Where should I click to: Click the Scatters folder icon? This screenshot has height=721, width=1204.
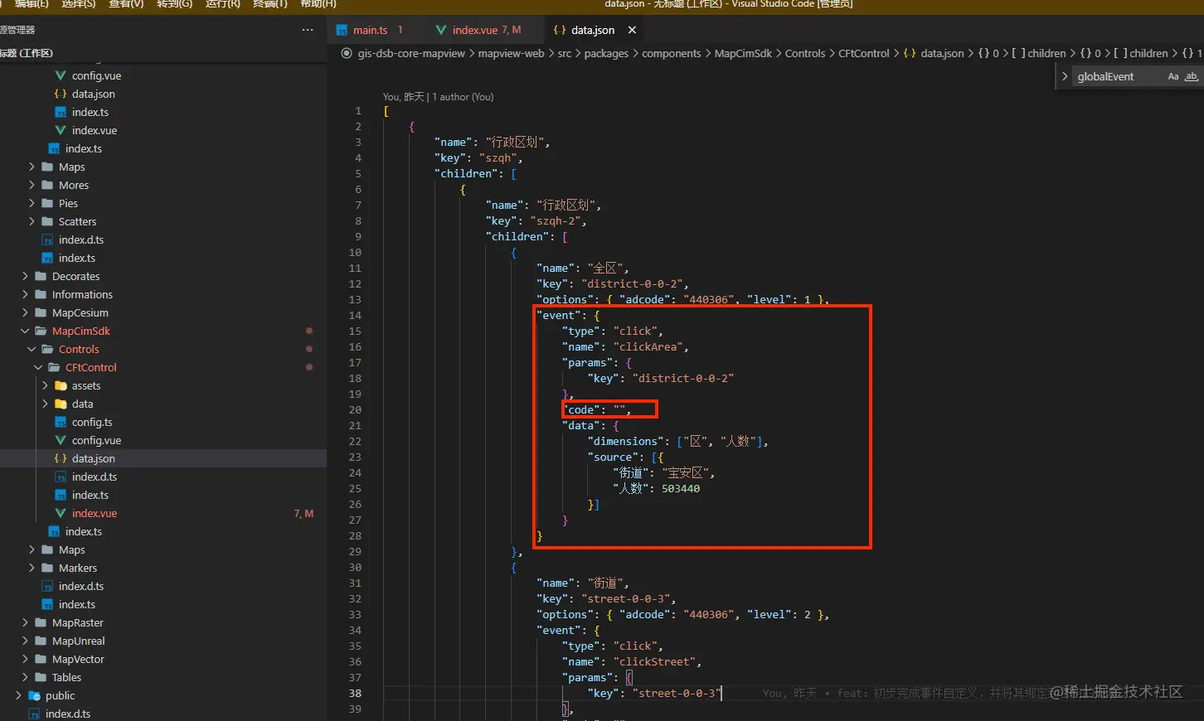pyautogui.click(x=48, y=221)
